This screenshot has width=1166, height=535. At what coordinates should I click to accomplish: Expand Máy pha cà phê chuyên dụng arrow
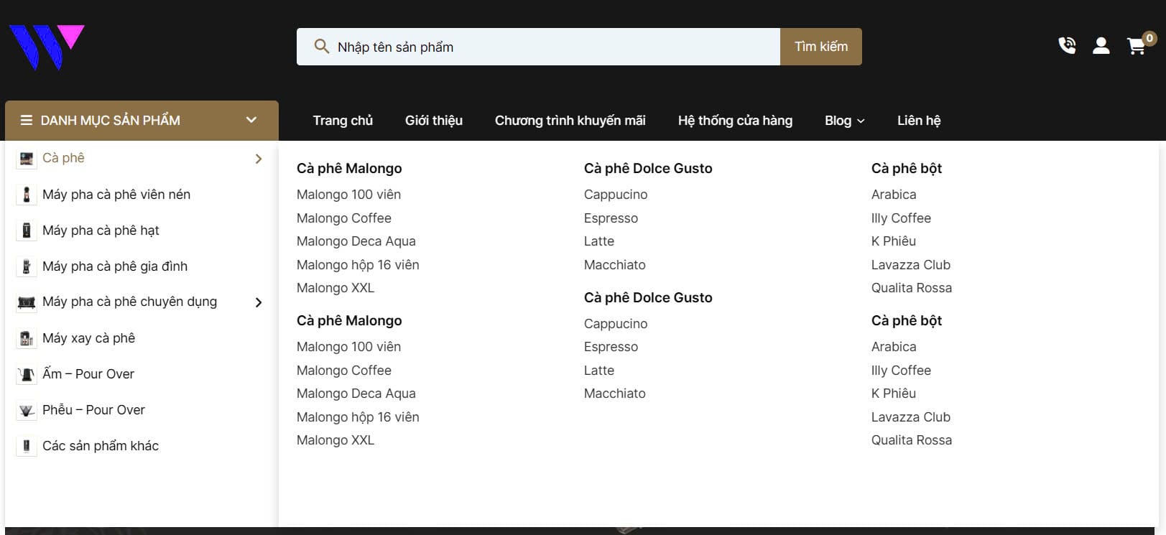pos(259,302)
